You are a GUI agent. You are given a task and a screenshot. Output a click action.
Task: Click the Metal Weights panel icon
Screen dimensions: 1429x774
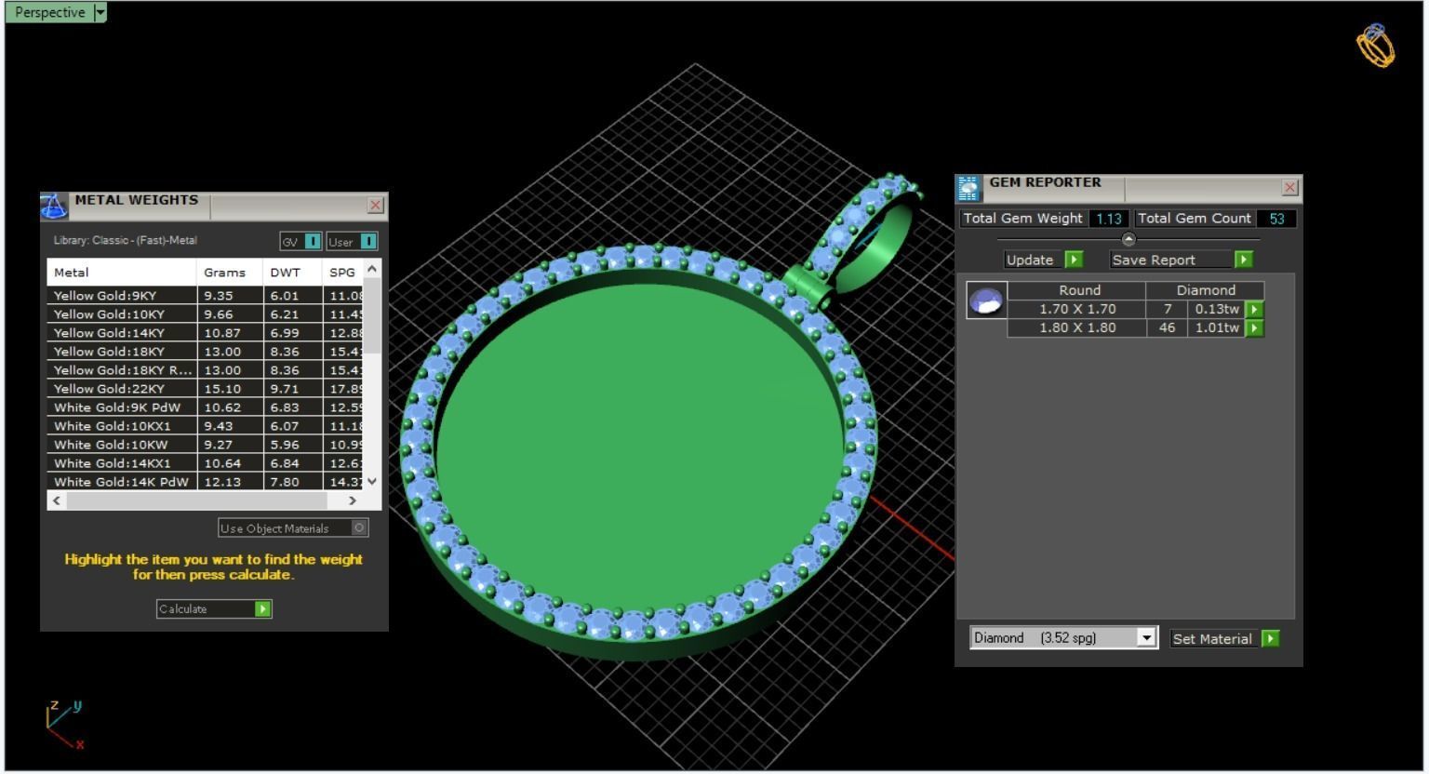55,206
